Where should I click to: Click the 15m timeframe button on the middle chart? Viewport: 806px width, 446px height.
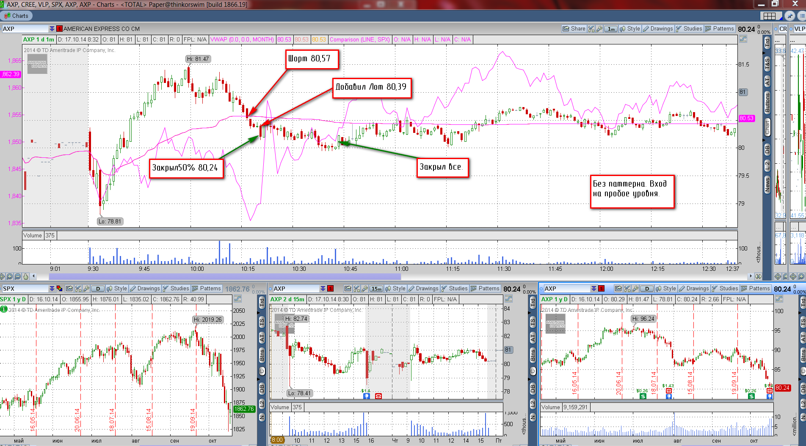[x=376, y=289]
